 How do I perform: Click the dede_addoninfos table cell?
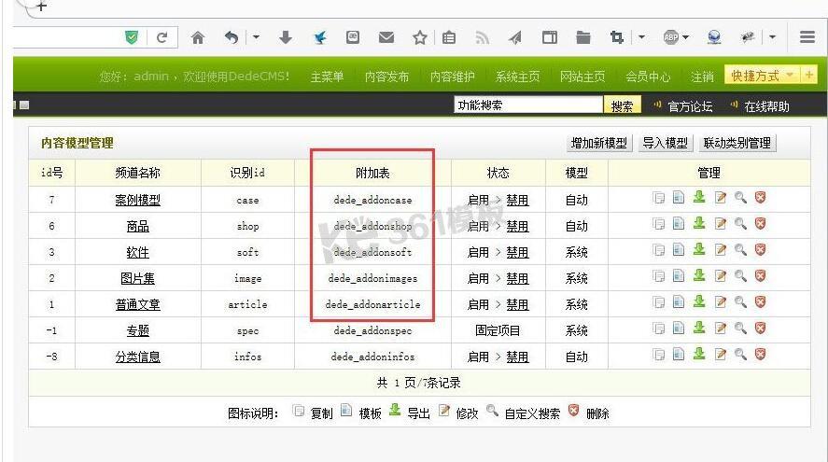[x=372, y=357]
